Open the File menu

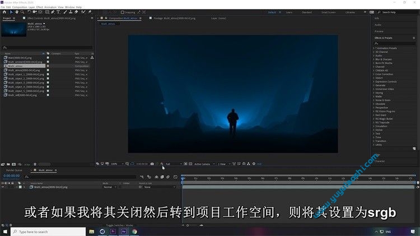3,7
